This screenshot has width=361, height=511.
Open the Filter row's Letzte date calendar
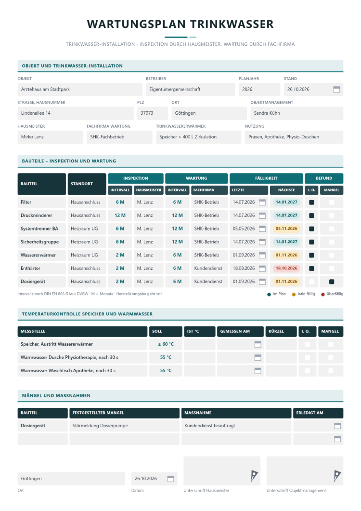point(262,202)
